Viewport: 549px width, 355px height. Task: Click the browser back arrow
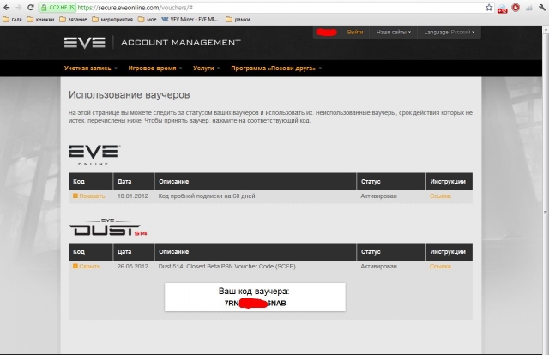(x=7, y=8)
